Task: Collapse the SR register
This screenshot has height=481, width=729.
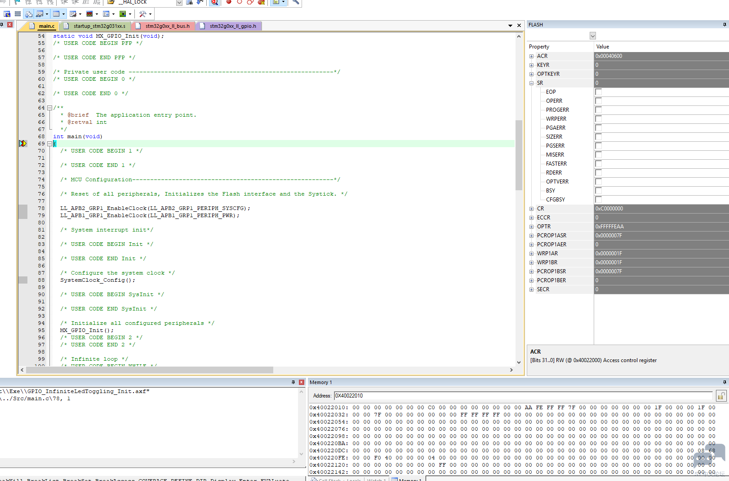Action: tap(531, 83)
